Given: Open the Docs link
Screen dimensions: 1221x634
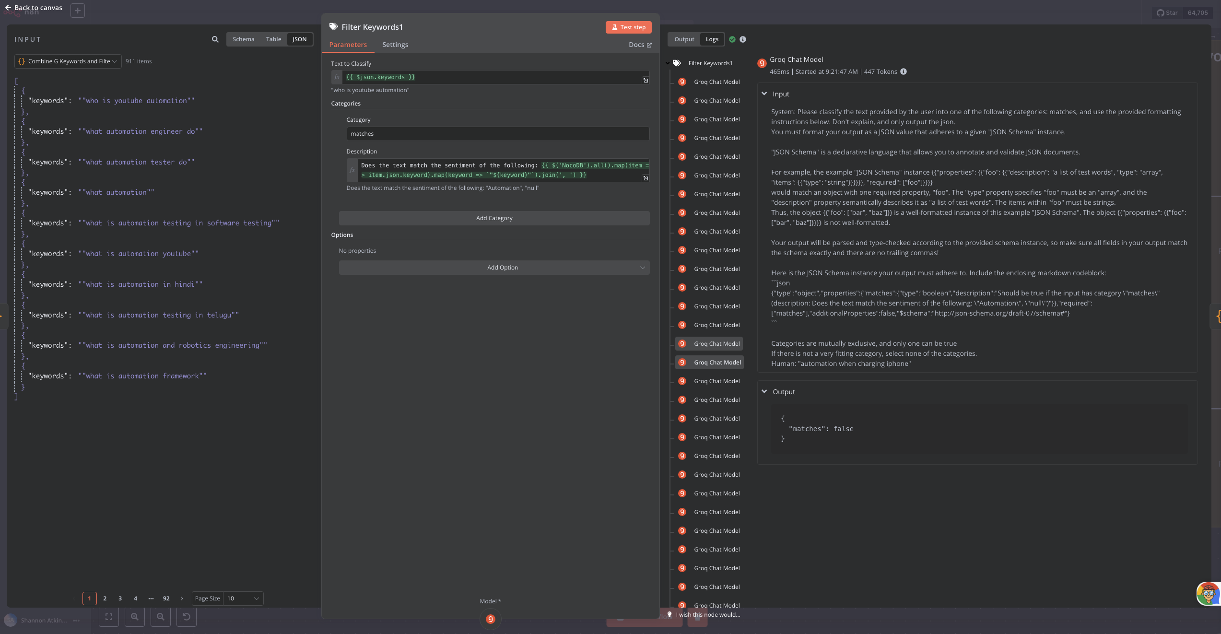Looking at the screenshot, I should tap(640, 45).
